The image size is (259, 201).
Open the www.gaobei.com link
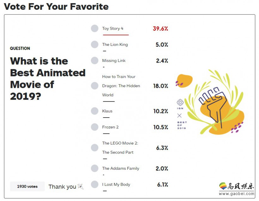point(237,194)
